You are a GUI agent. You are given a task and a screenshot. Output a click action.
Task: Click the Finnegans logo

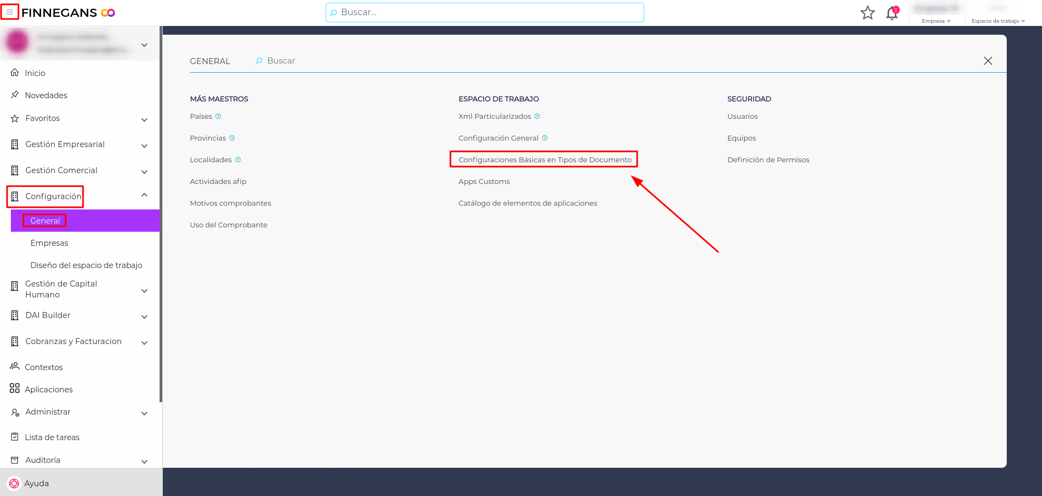(x=68, y=12)
